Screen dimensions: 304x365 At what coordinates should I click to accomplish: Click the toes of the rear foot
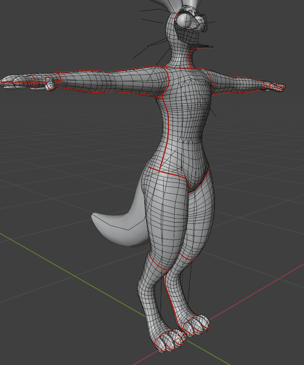tap(197, 325)
